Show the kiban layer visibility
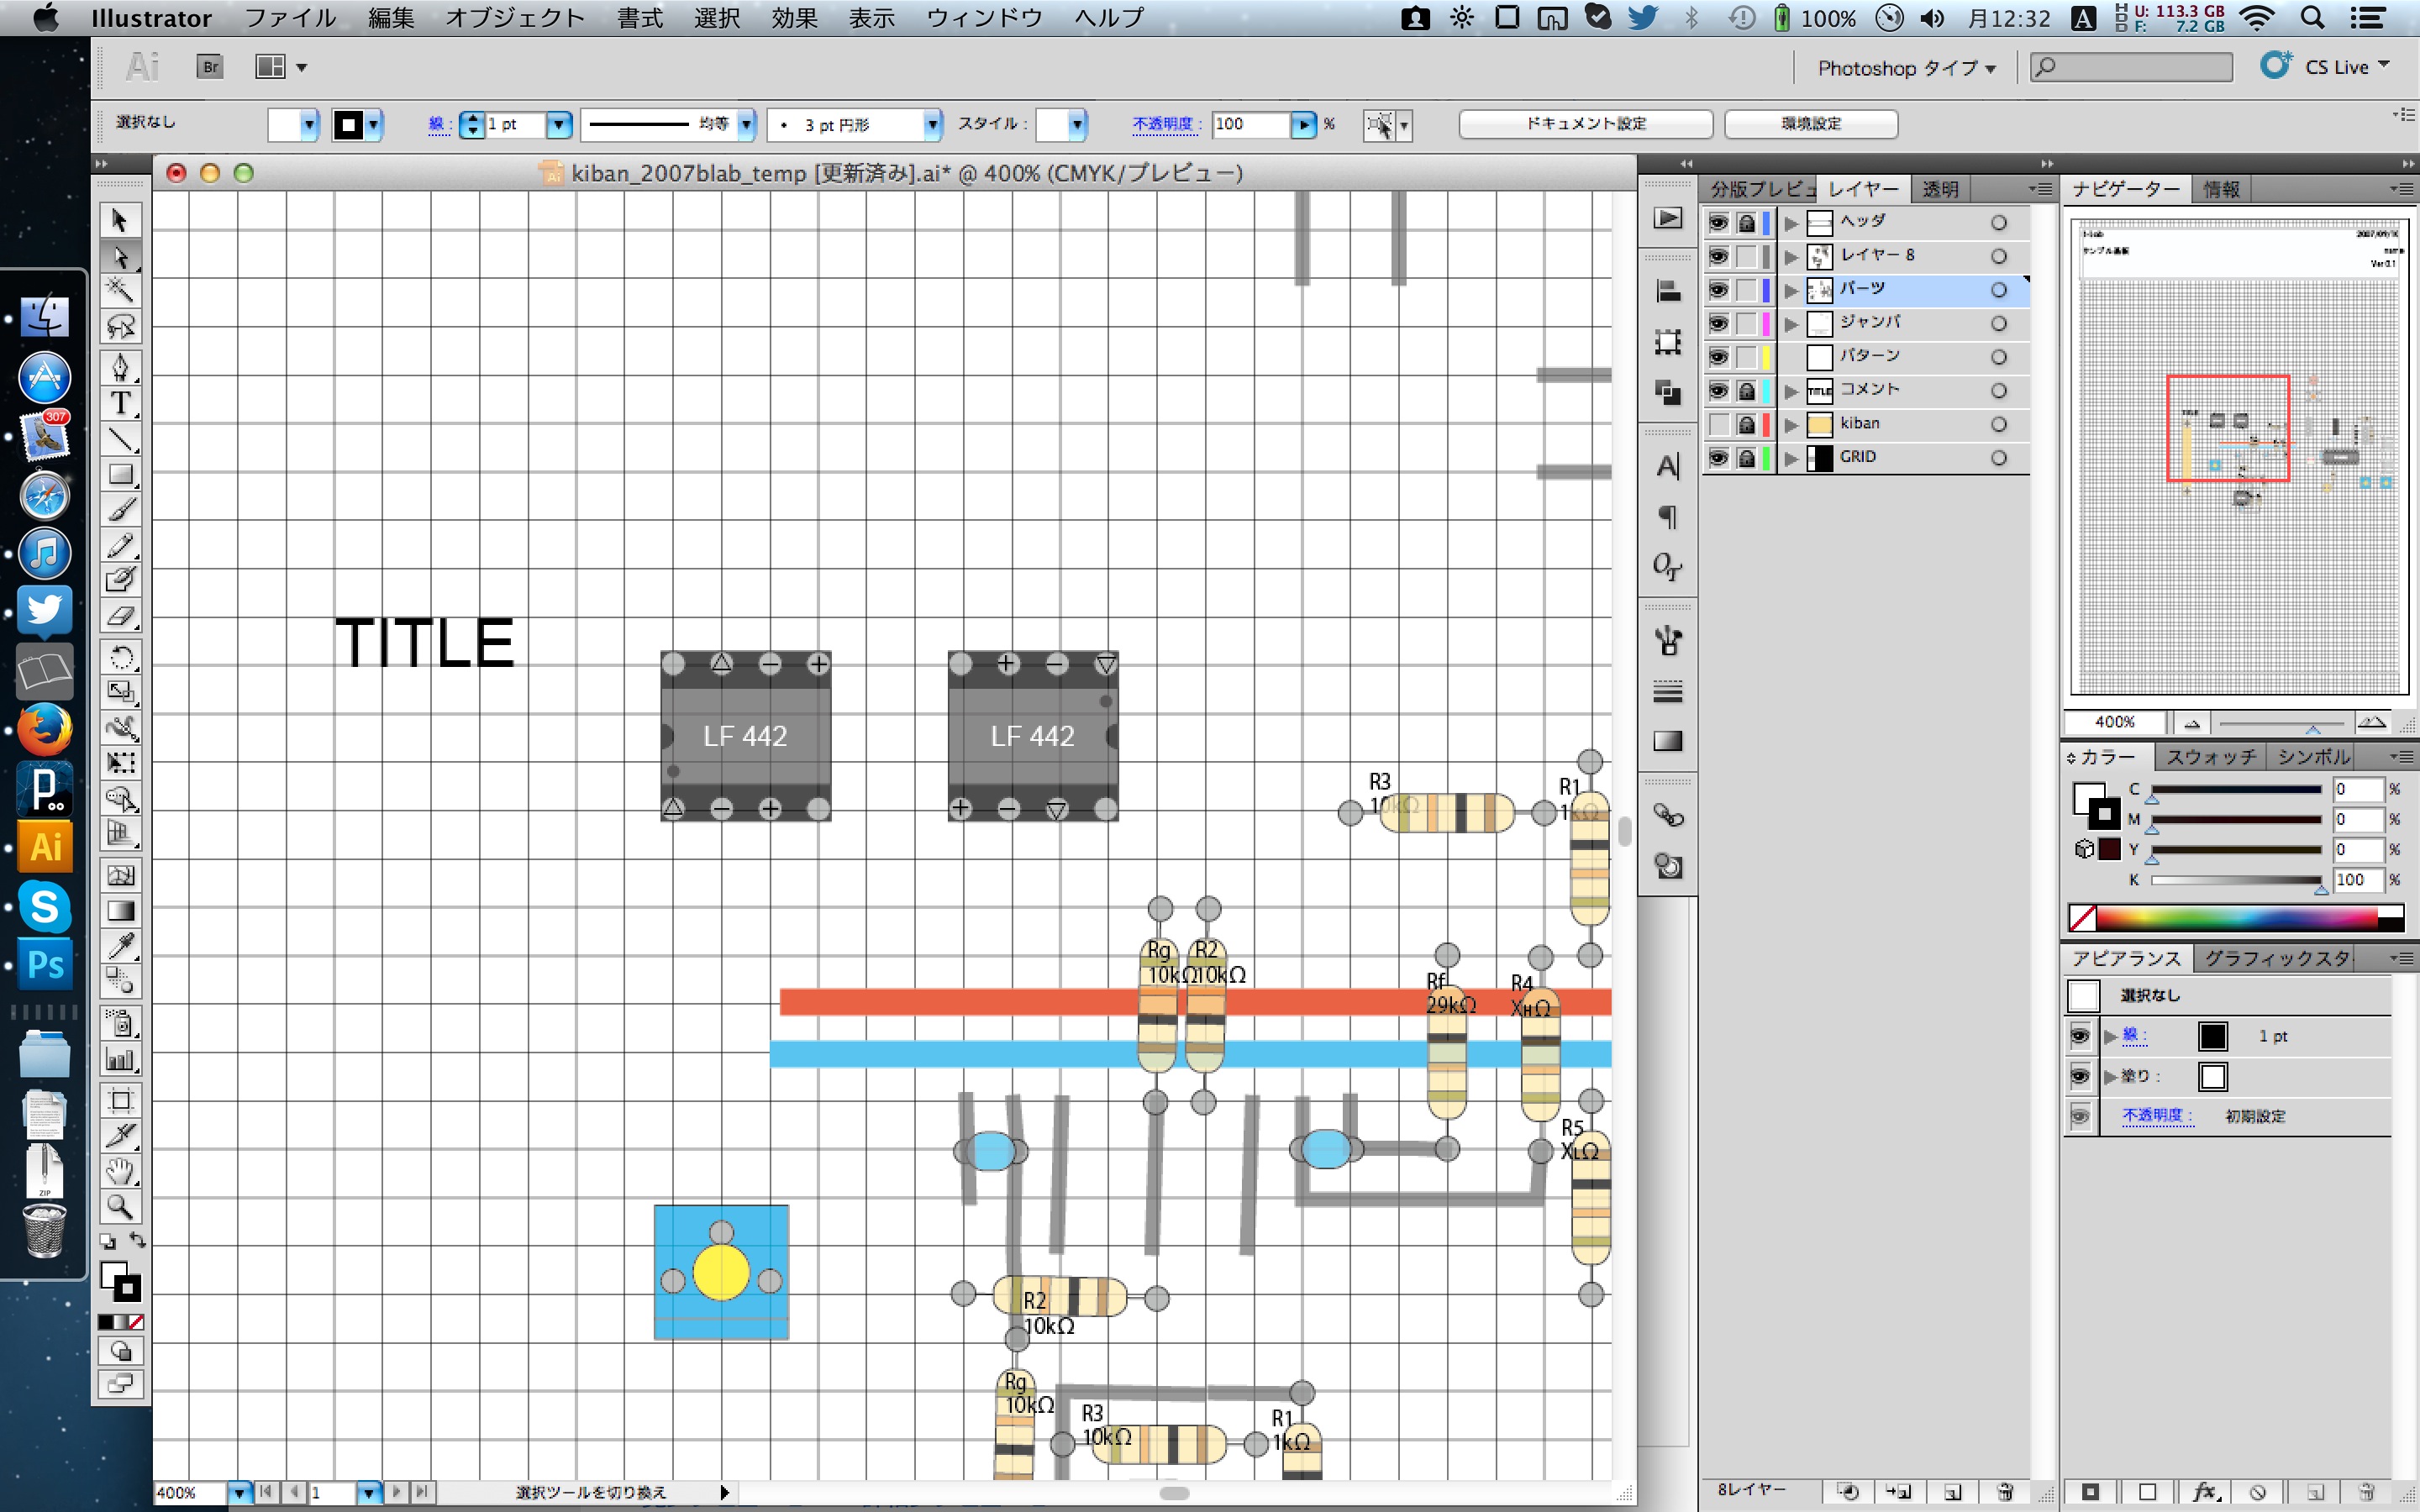Screen dimensions: 2420x1512 point(1718,424)
